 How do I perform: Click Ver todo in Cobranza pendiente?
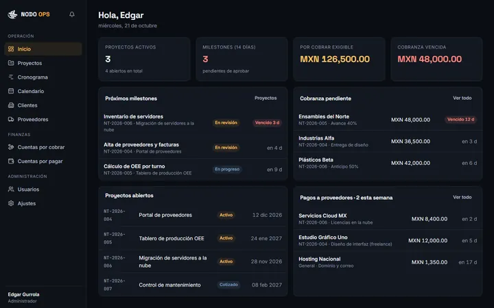pyautogui.click(x=462, y=98)
